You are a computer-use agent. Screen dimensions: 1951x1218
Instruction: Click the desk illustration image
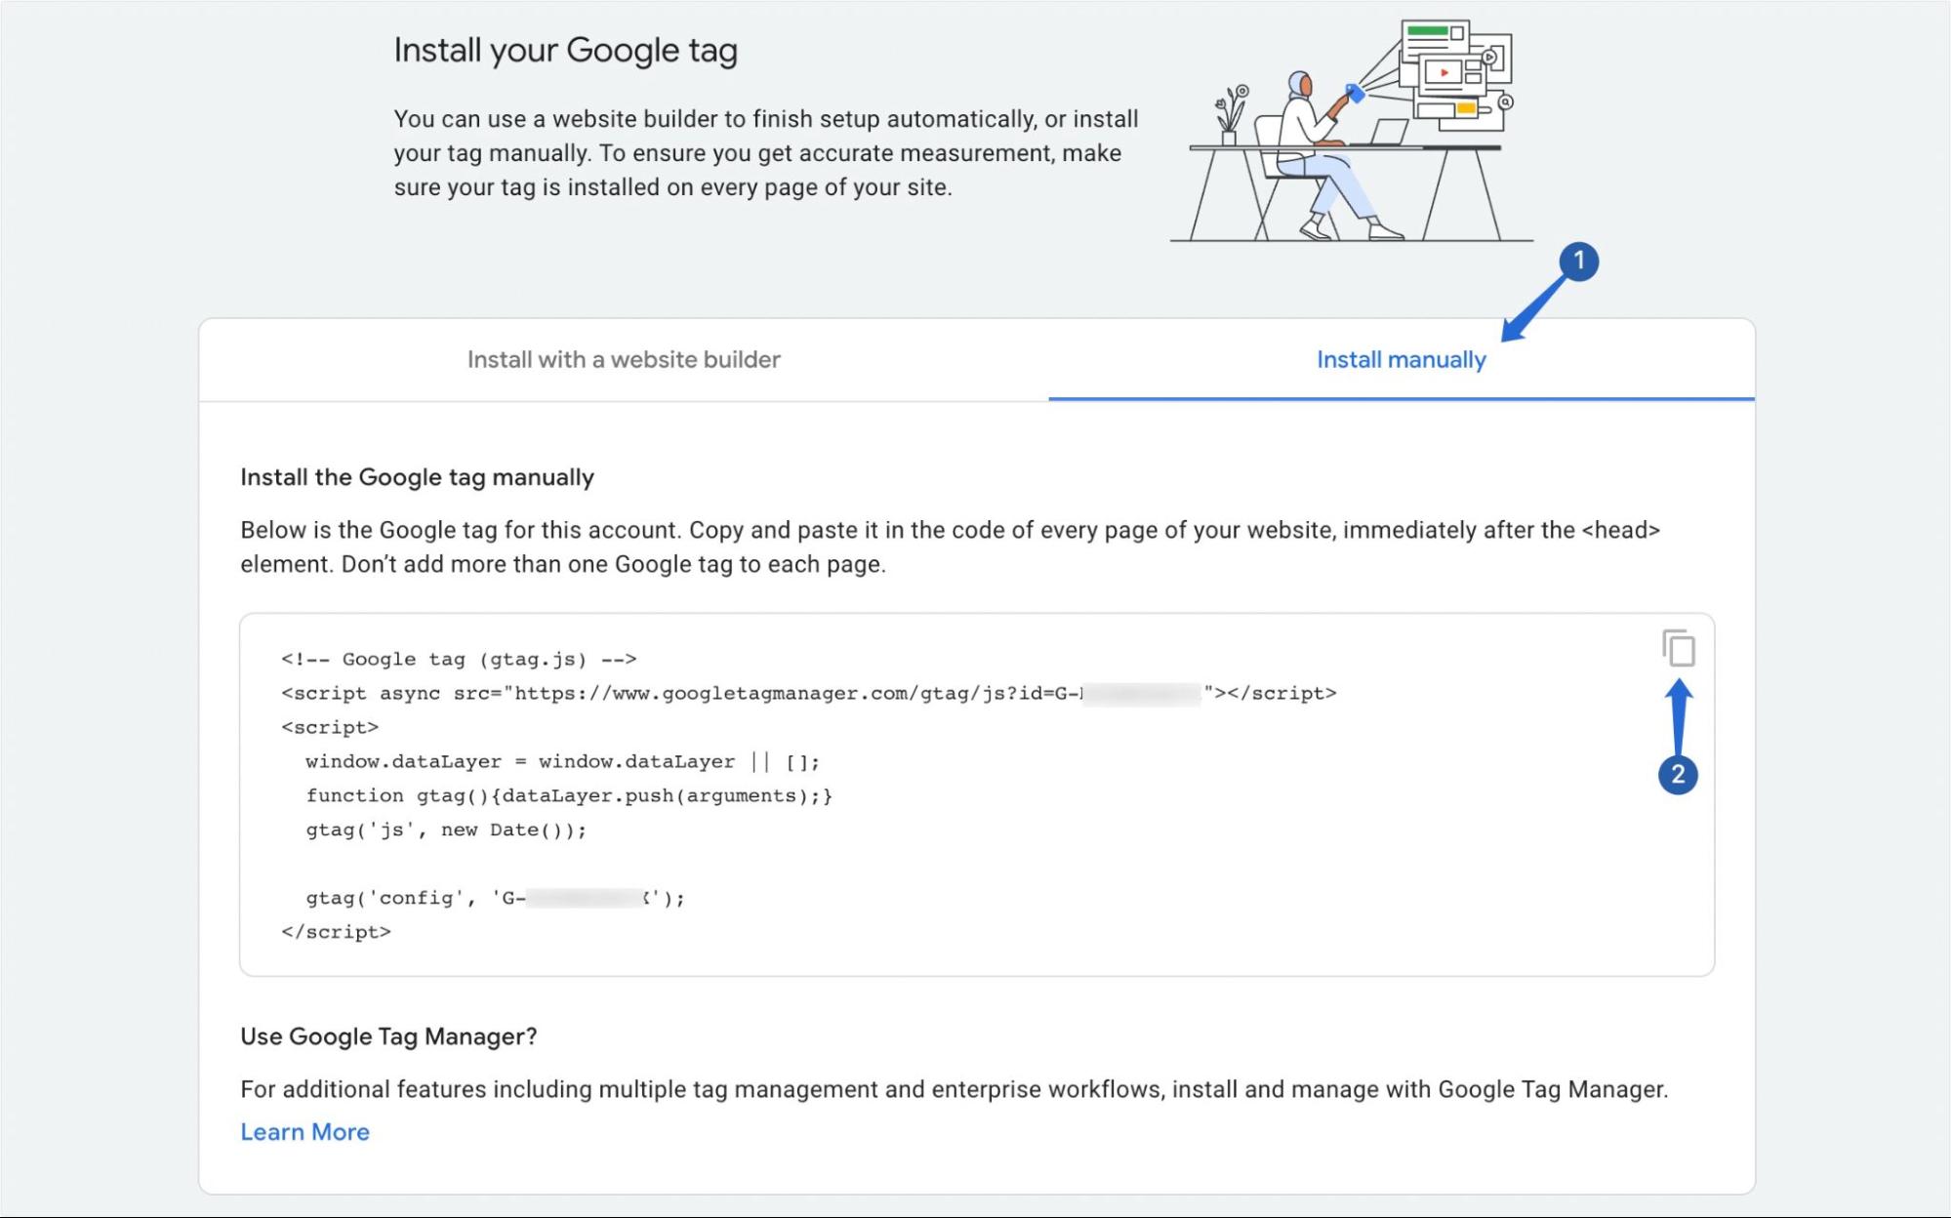point(1352,131)
